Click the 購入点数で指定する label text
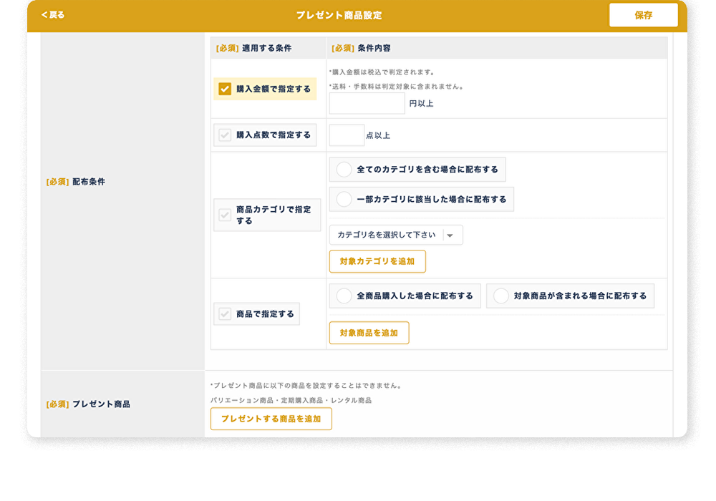 [274, 135]
